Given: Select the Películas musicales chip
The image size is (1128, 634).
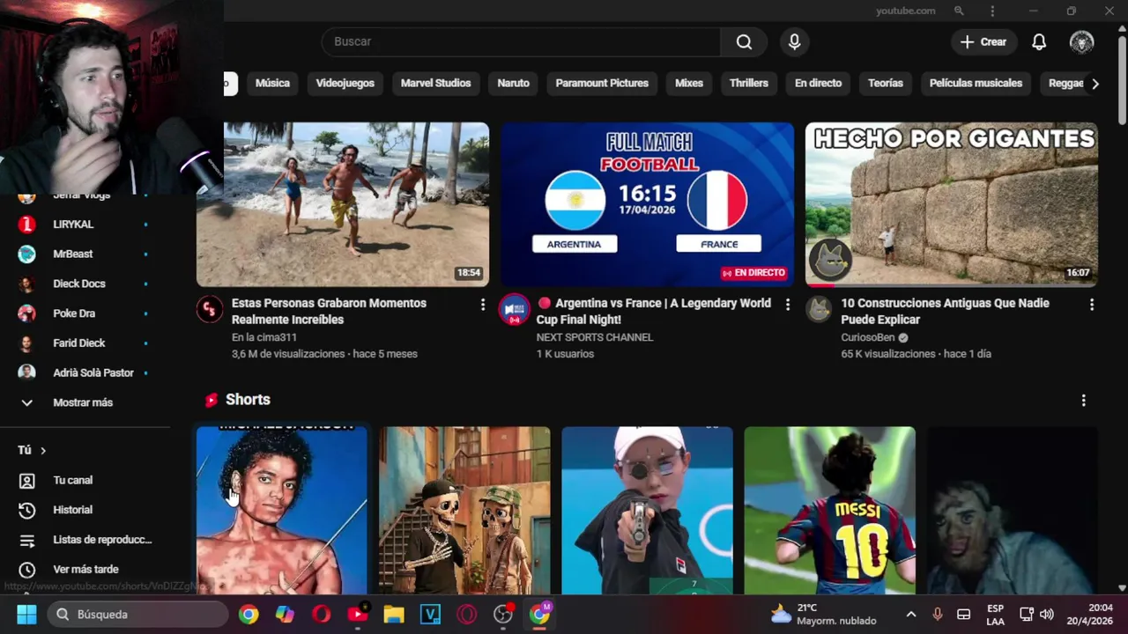Looking at the screenshot, I should point(976,83).
